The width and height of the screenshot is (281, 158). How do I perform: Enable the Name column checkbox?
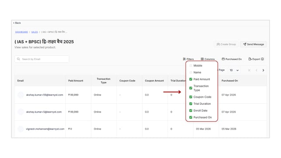191,72
